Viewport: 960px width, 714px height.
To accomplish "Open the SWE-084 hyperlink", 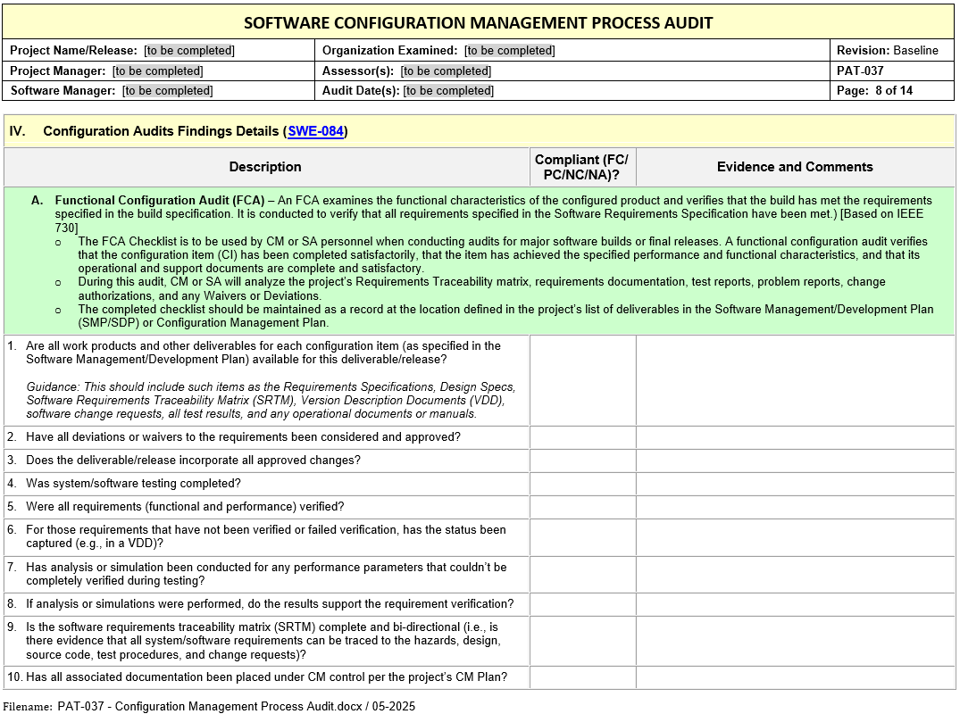I will 315,131.
